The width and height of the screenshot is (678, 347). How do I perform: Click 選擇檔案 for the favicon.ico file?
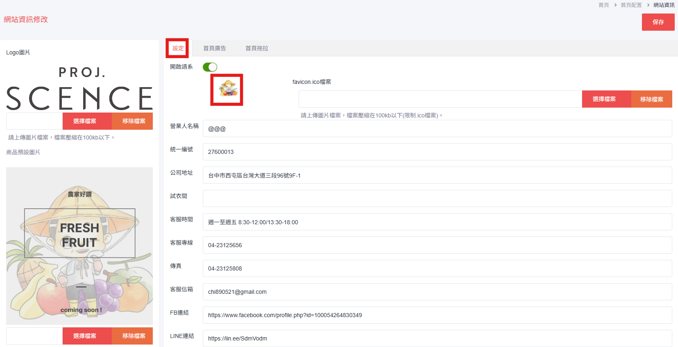[606, 99]
